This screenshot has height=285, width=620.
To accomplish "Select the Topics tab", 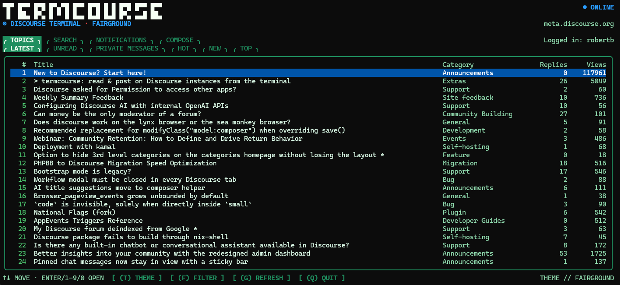I will pos(22,40).
